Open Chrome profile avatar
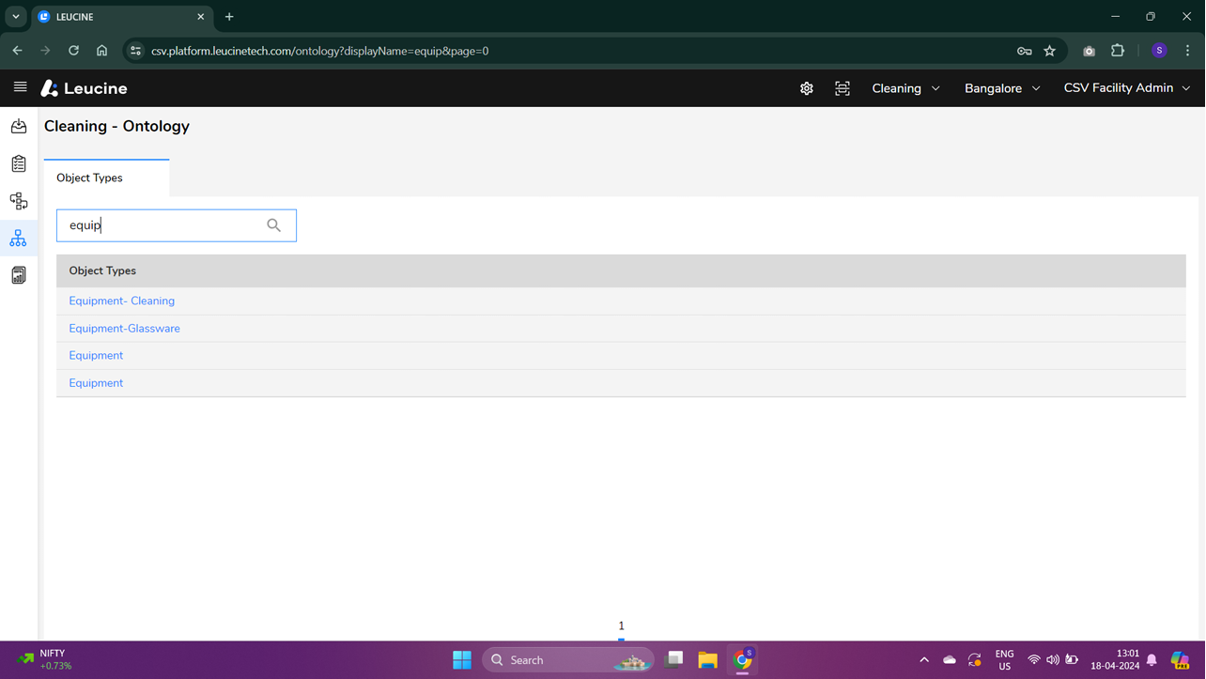Viewport: 1206px width, 679px height. [1160, 51]
